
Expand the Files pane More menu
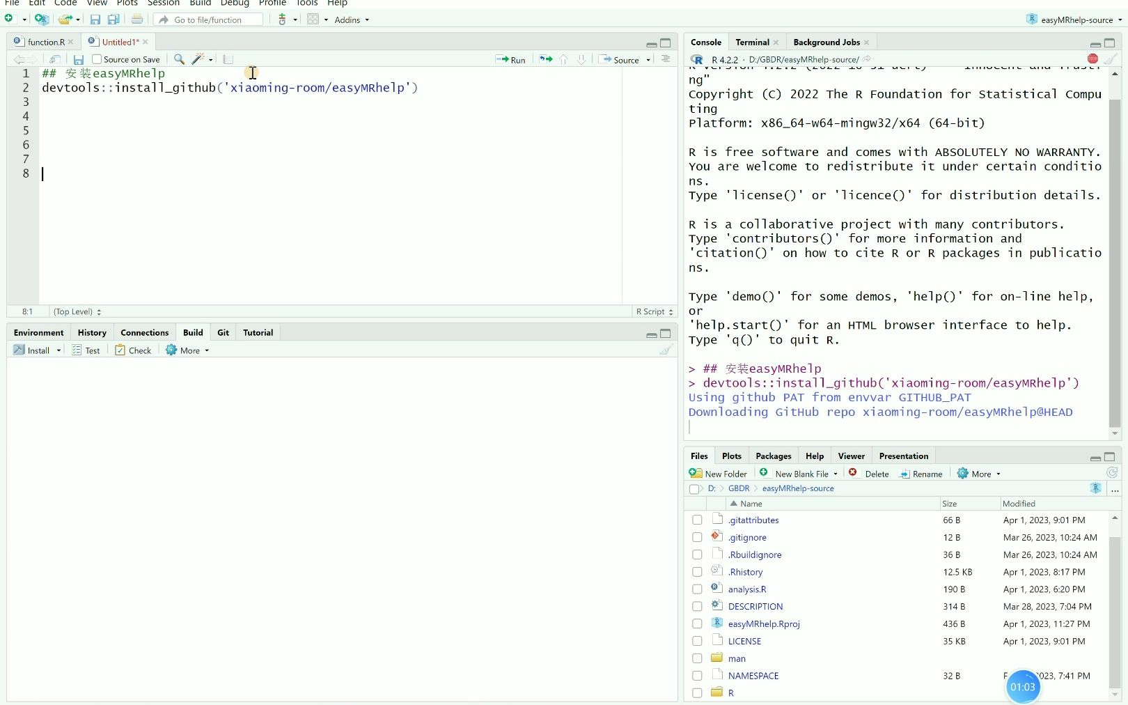pos(979,474)
